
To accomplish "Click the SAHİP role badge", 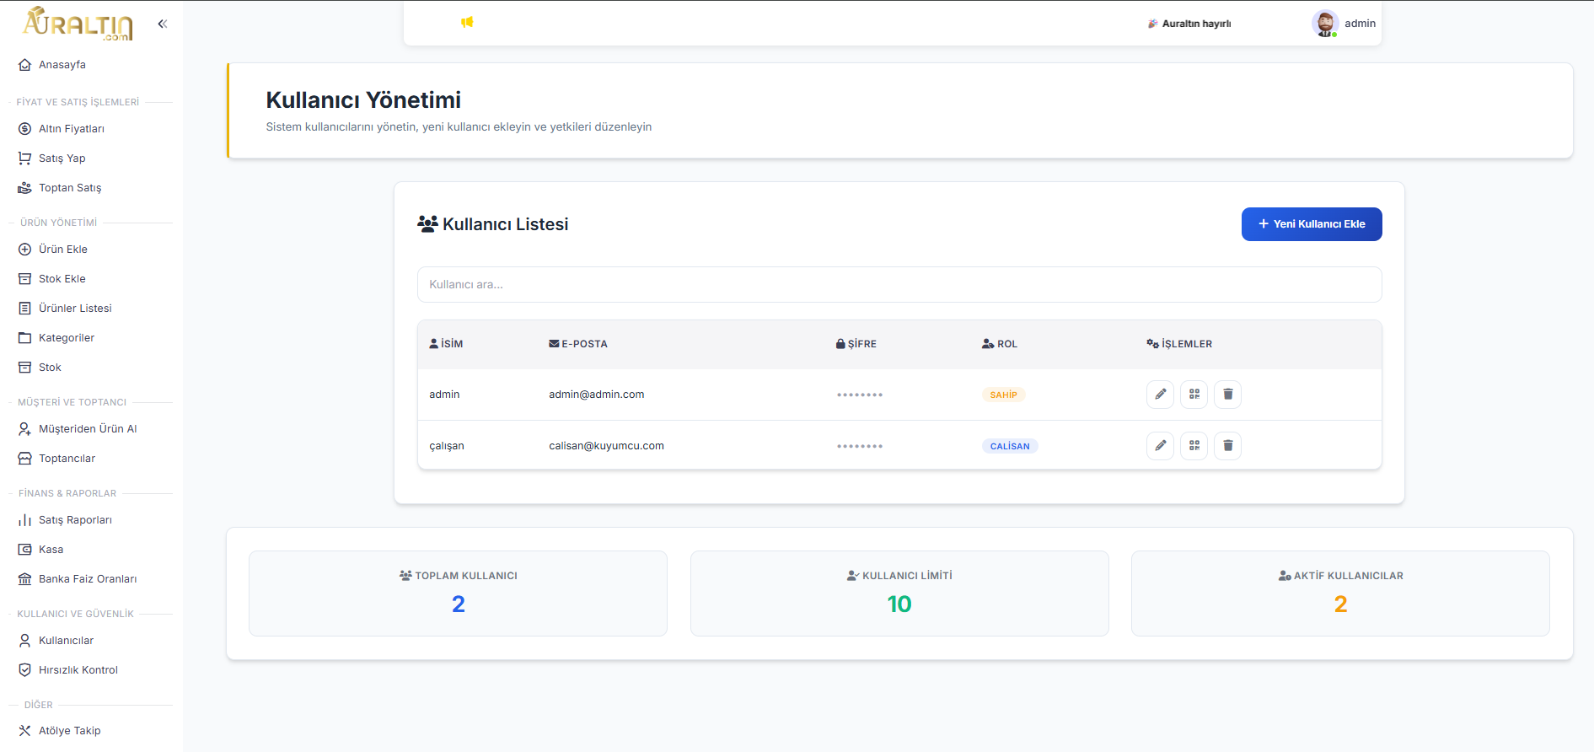I will click(1003, 395).
